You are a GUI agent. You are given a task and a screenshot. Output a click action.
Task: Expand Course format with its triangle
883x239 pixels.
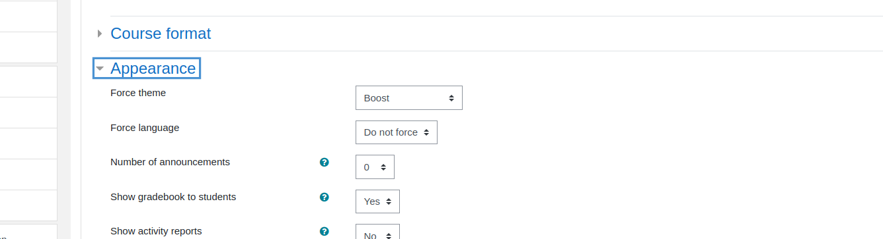pyautogui.click(x=100, y=34)
